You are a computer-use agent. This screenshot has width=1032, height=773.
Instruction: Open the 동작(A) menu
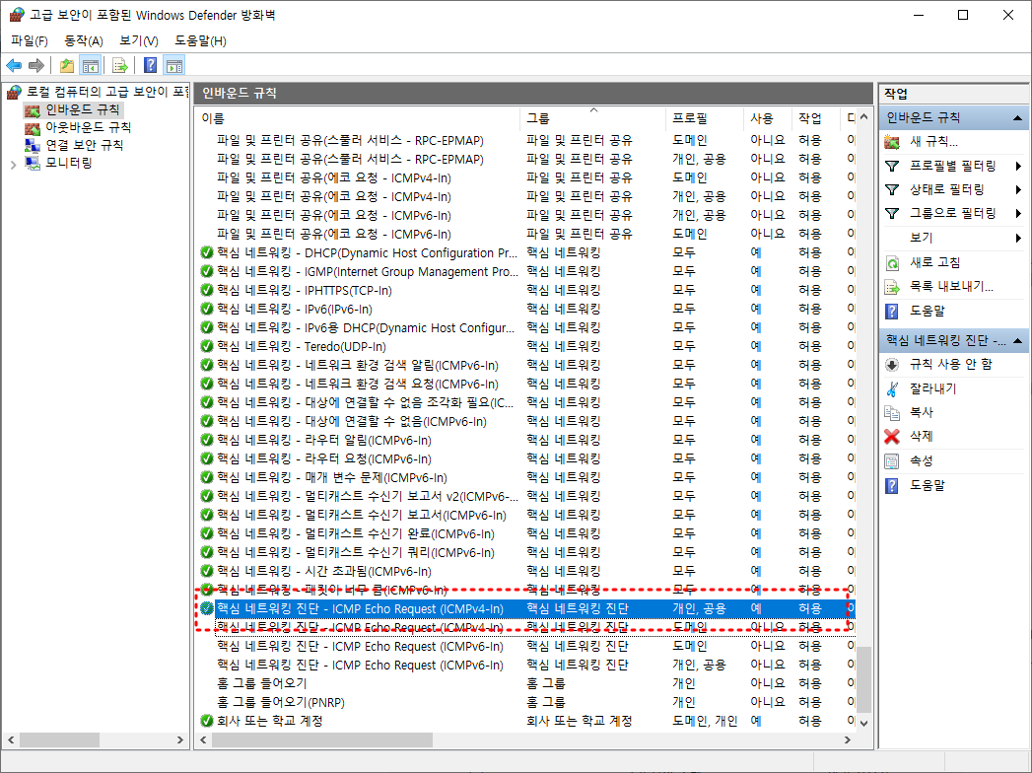[x=84, y=40]
